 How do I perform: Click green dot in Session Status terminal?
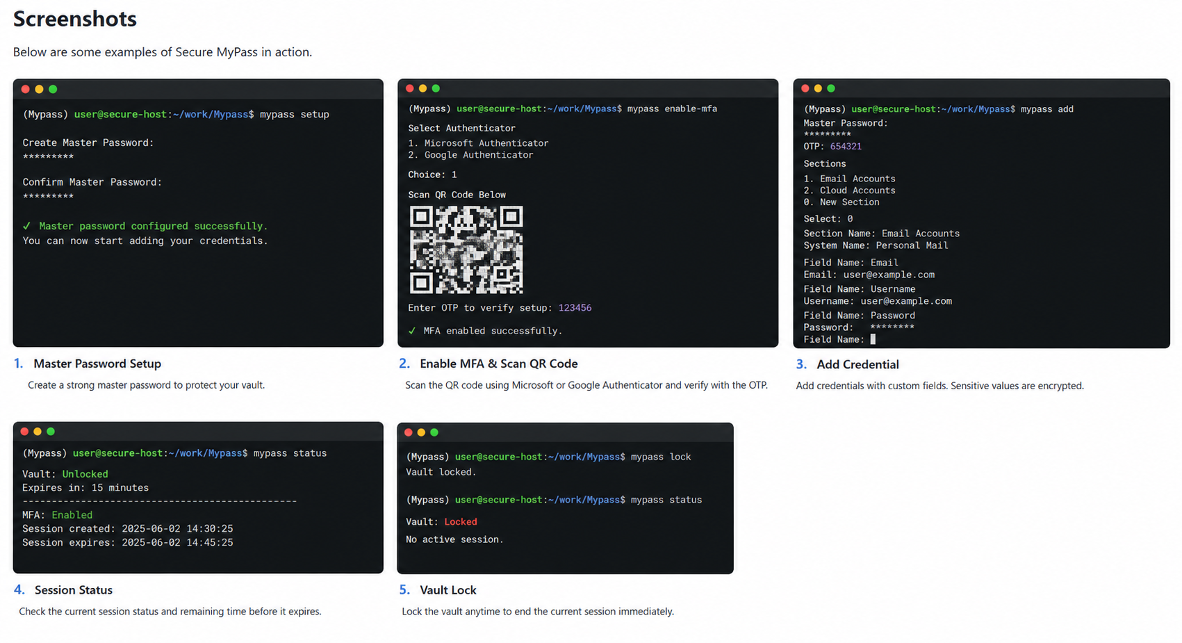point(51,432)
